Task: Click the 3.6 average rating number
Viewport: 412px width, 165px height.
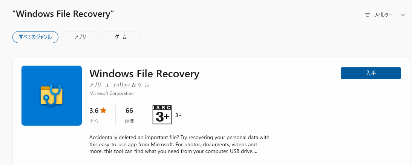Action: click(x=94, y=111)
